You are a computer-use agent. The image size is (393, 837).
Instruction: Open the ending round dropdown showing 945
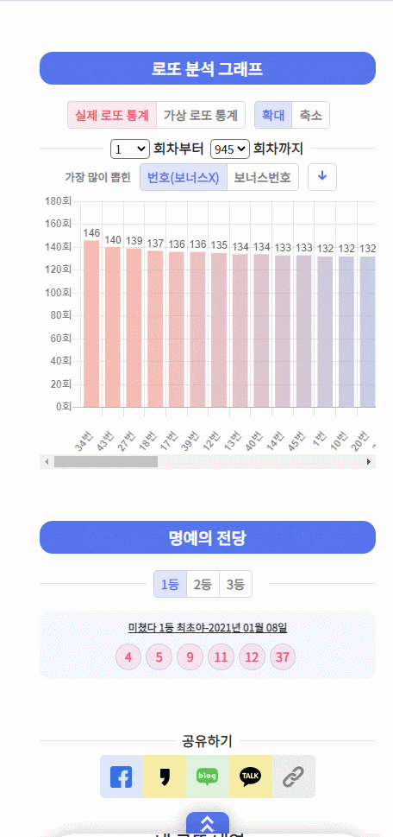click(x=230, y=149)
